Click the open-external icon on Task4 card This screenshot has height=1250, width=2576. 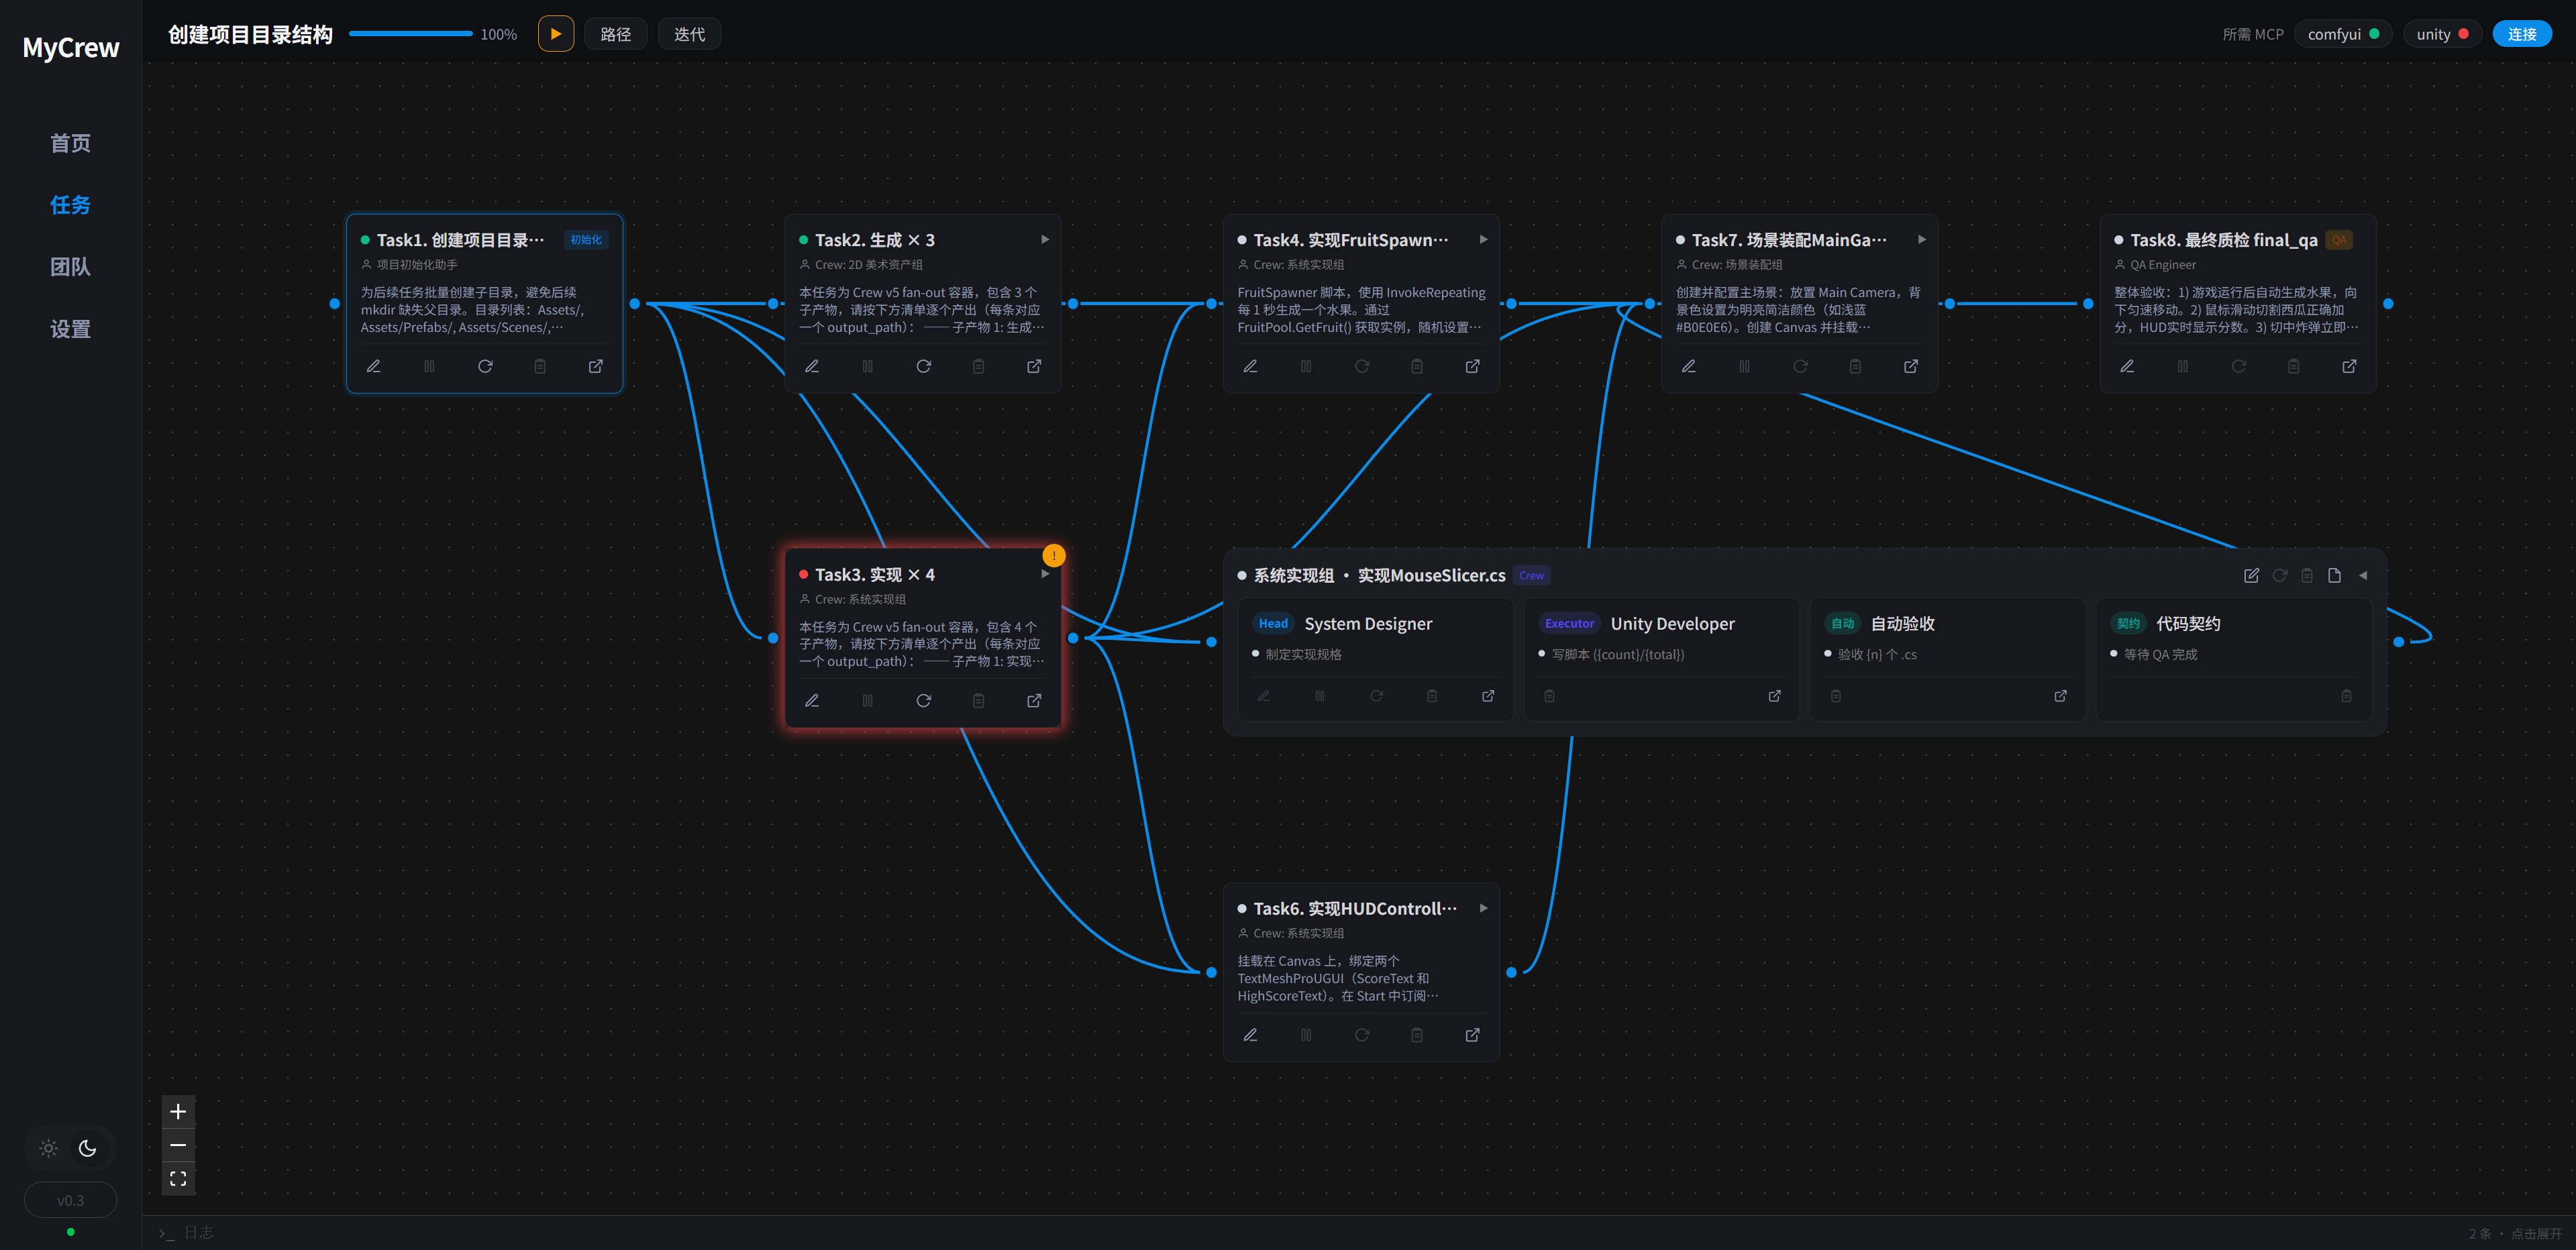click(x=1473, y=367)
